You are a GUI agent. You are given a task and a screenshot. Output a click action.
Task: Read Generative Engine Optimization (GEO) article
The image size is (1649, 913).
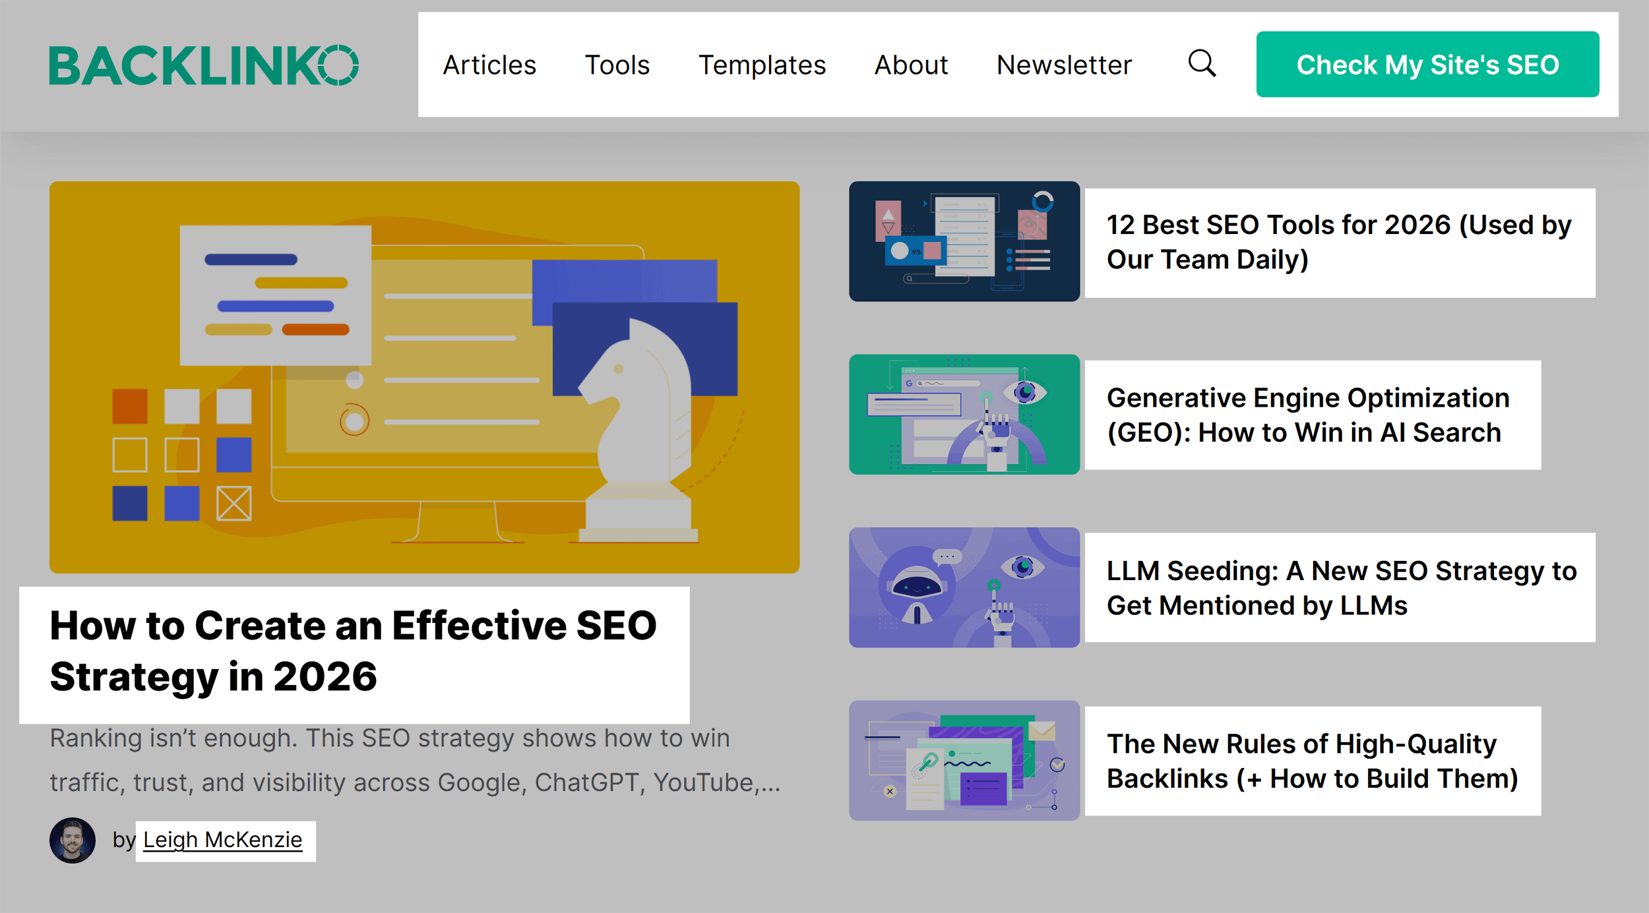pyautogui.click(x=1307, y=415)
